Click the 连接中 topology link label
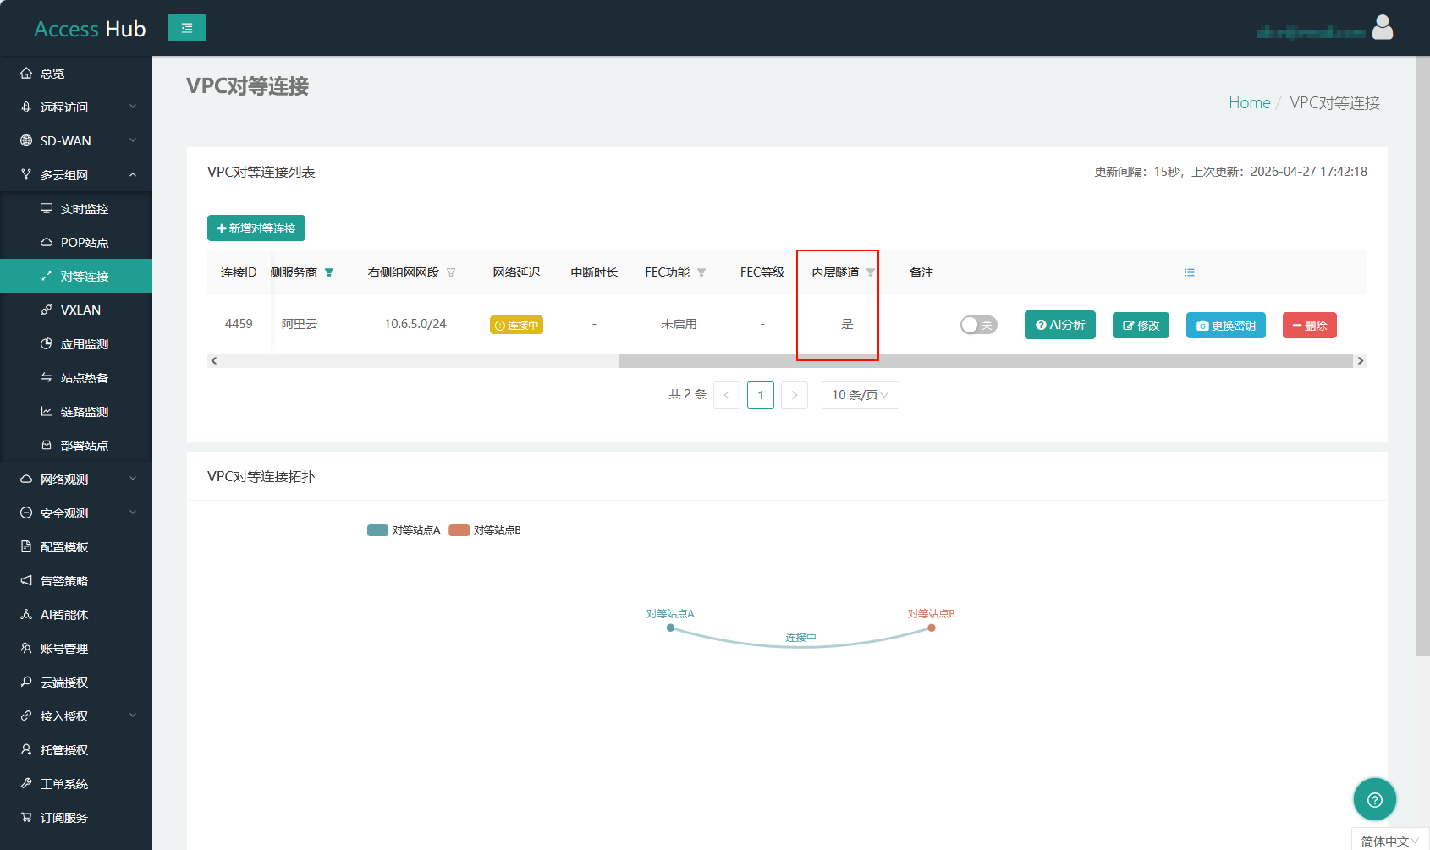Screen dimensions: 1430x850 click(x=800, y=638)
